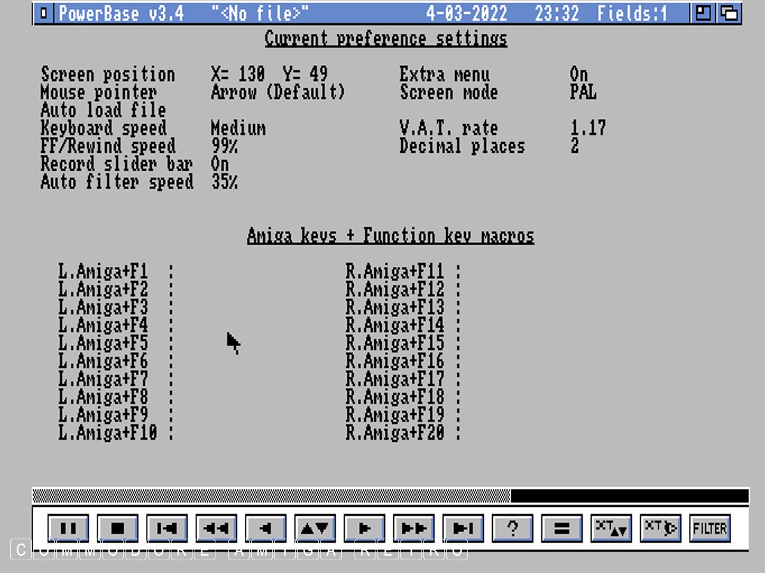Click the pause button in bottom toolbar
Viewport: 765px width, 573px height.
pyautogui.click(x=68, y=528)
